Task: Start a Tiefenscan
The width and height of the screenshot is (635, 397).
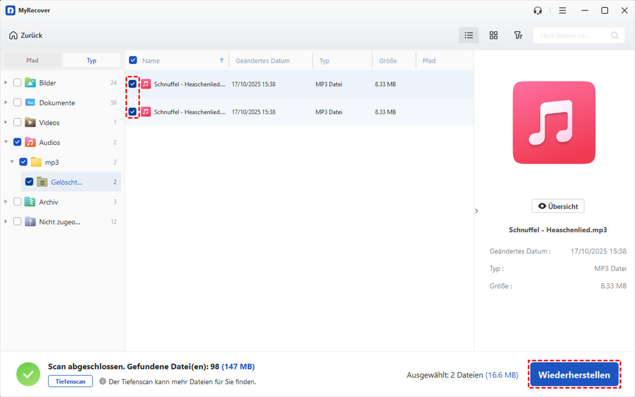Action: [70, 381]
